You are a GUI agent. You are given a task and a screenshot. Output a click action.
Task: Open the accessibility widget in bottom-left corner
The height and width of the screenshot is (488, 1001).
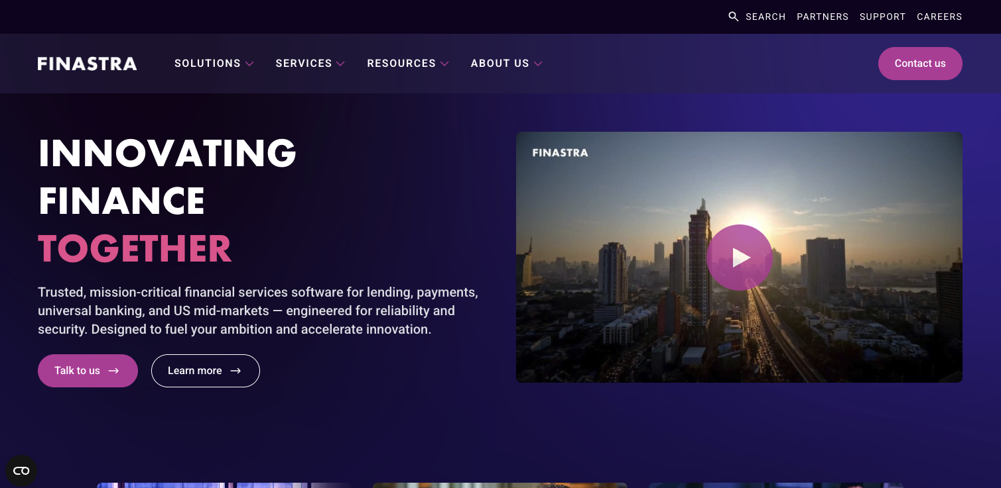21,470
